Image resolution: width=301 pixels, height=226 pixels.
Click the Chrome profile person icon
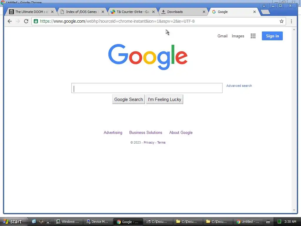tap(264, 6)
